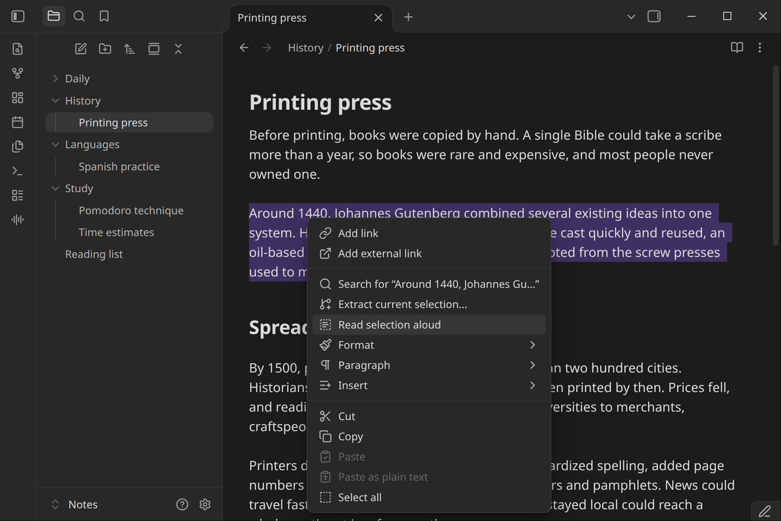Open the Notes vault switcher
Viewport: 781px width, 521px height.
click(74, 504)
